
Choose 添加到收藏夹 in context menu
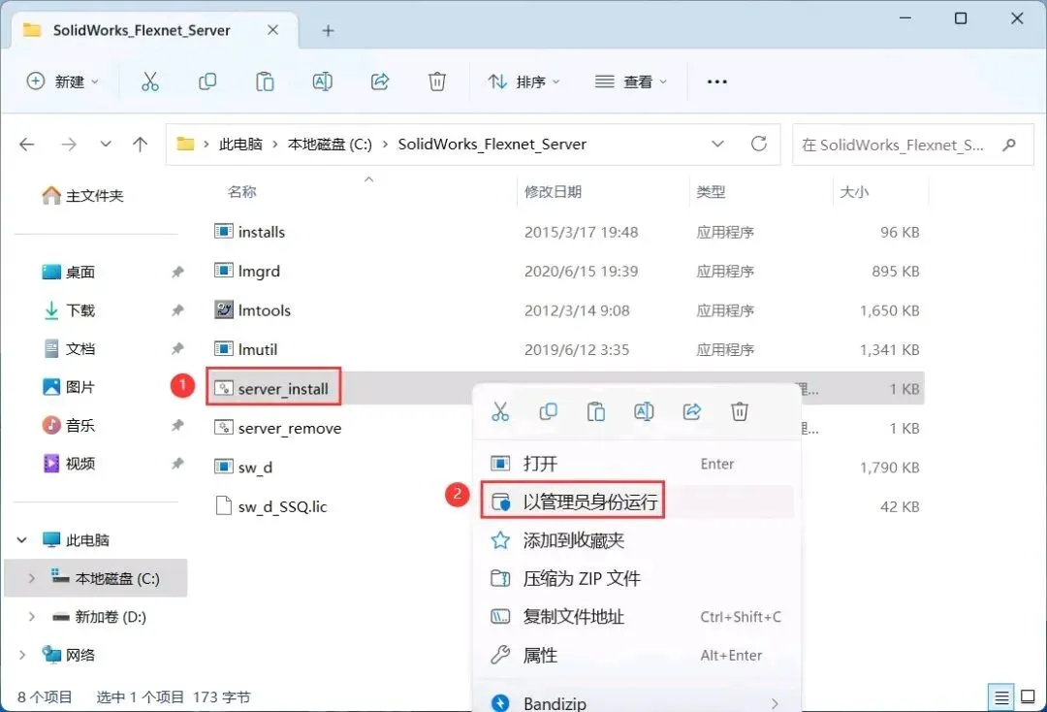tap(636, 539)
